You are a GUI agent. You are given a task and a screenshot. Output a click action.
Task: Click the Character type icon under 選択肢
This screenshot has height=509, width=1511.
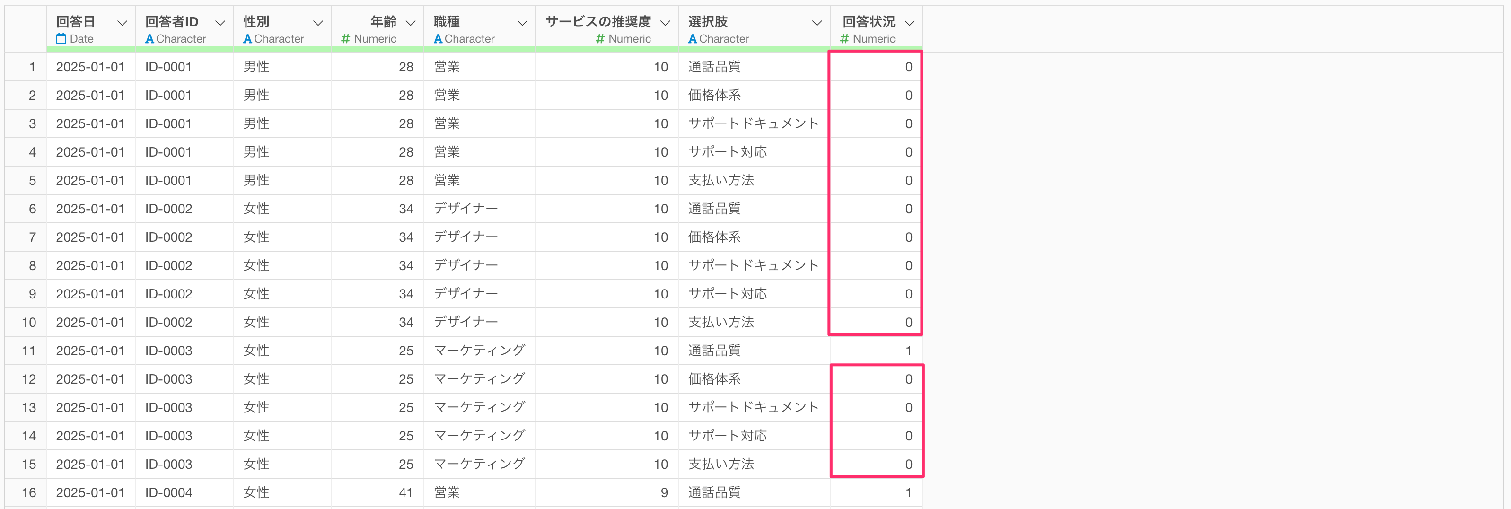click(x=692, y=39)
